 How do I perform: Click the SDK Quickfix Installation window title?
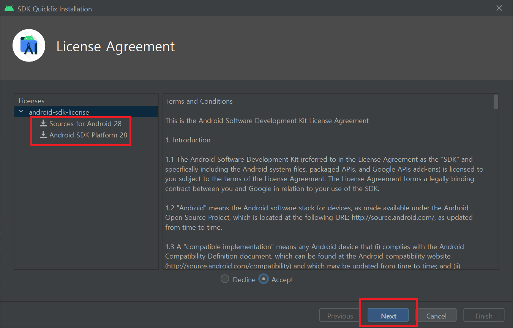(x=55, y=9)
